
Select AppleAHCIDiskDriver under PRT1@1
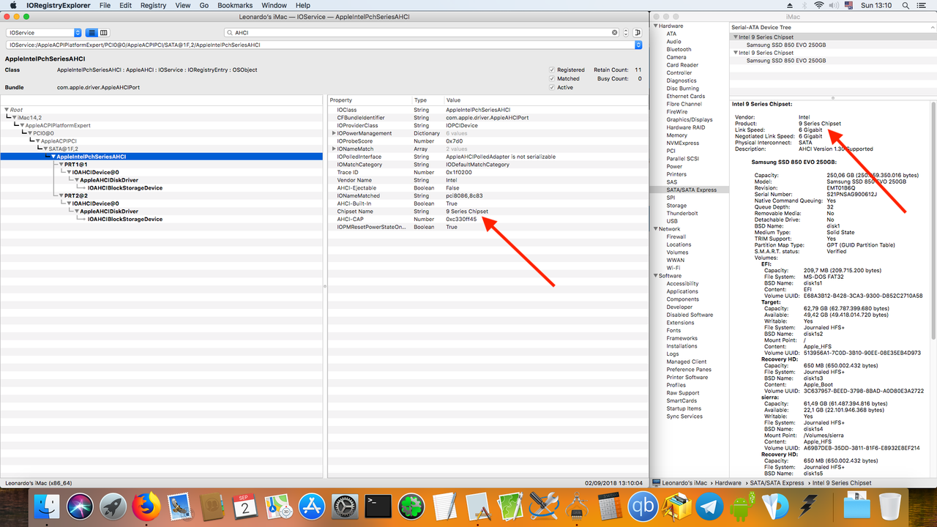(x=109, y=180)
